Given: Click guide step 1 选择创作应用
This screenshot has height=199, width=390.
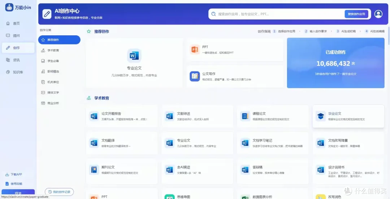Looking at the screenshot, I should click(x=284, y=31).
